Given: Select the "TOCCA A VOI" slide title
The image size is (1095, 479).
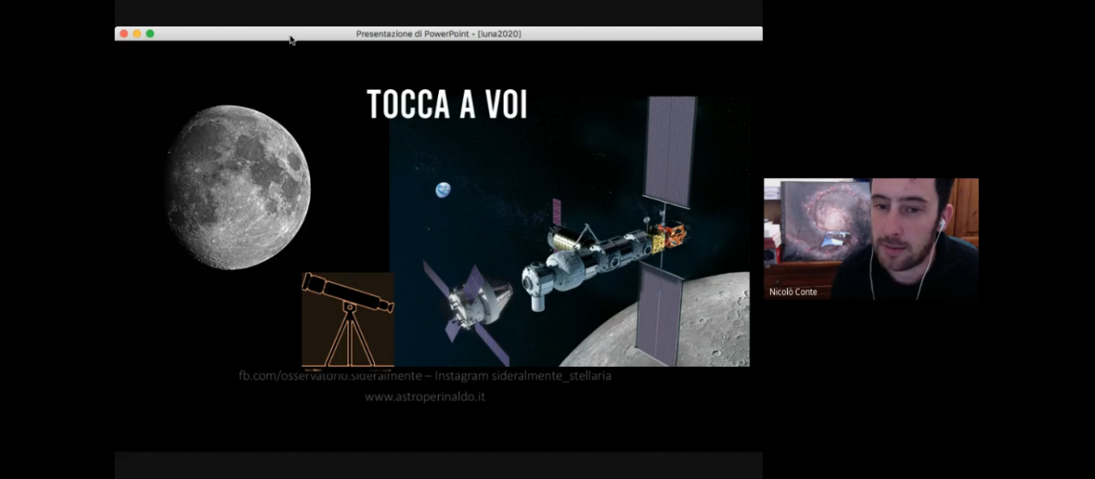Looking at the screenshot, I should (x=447, y=104).
